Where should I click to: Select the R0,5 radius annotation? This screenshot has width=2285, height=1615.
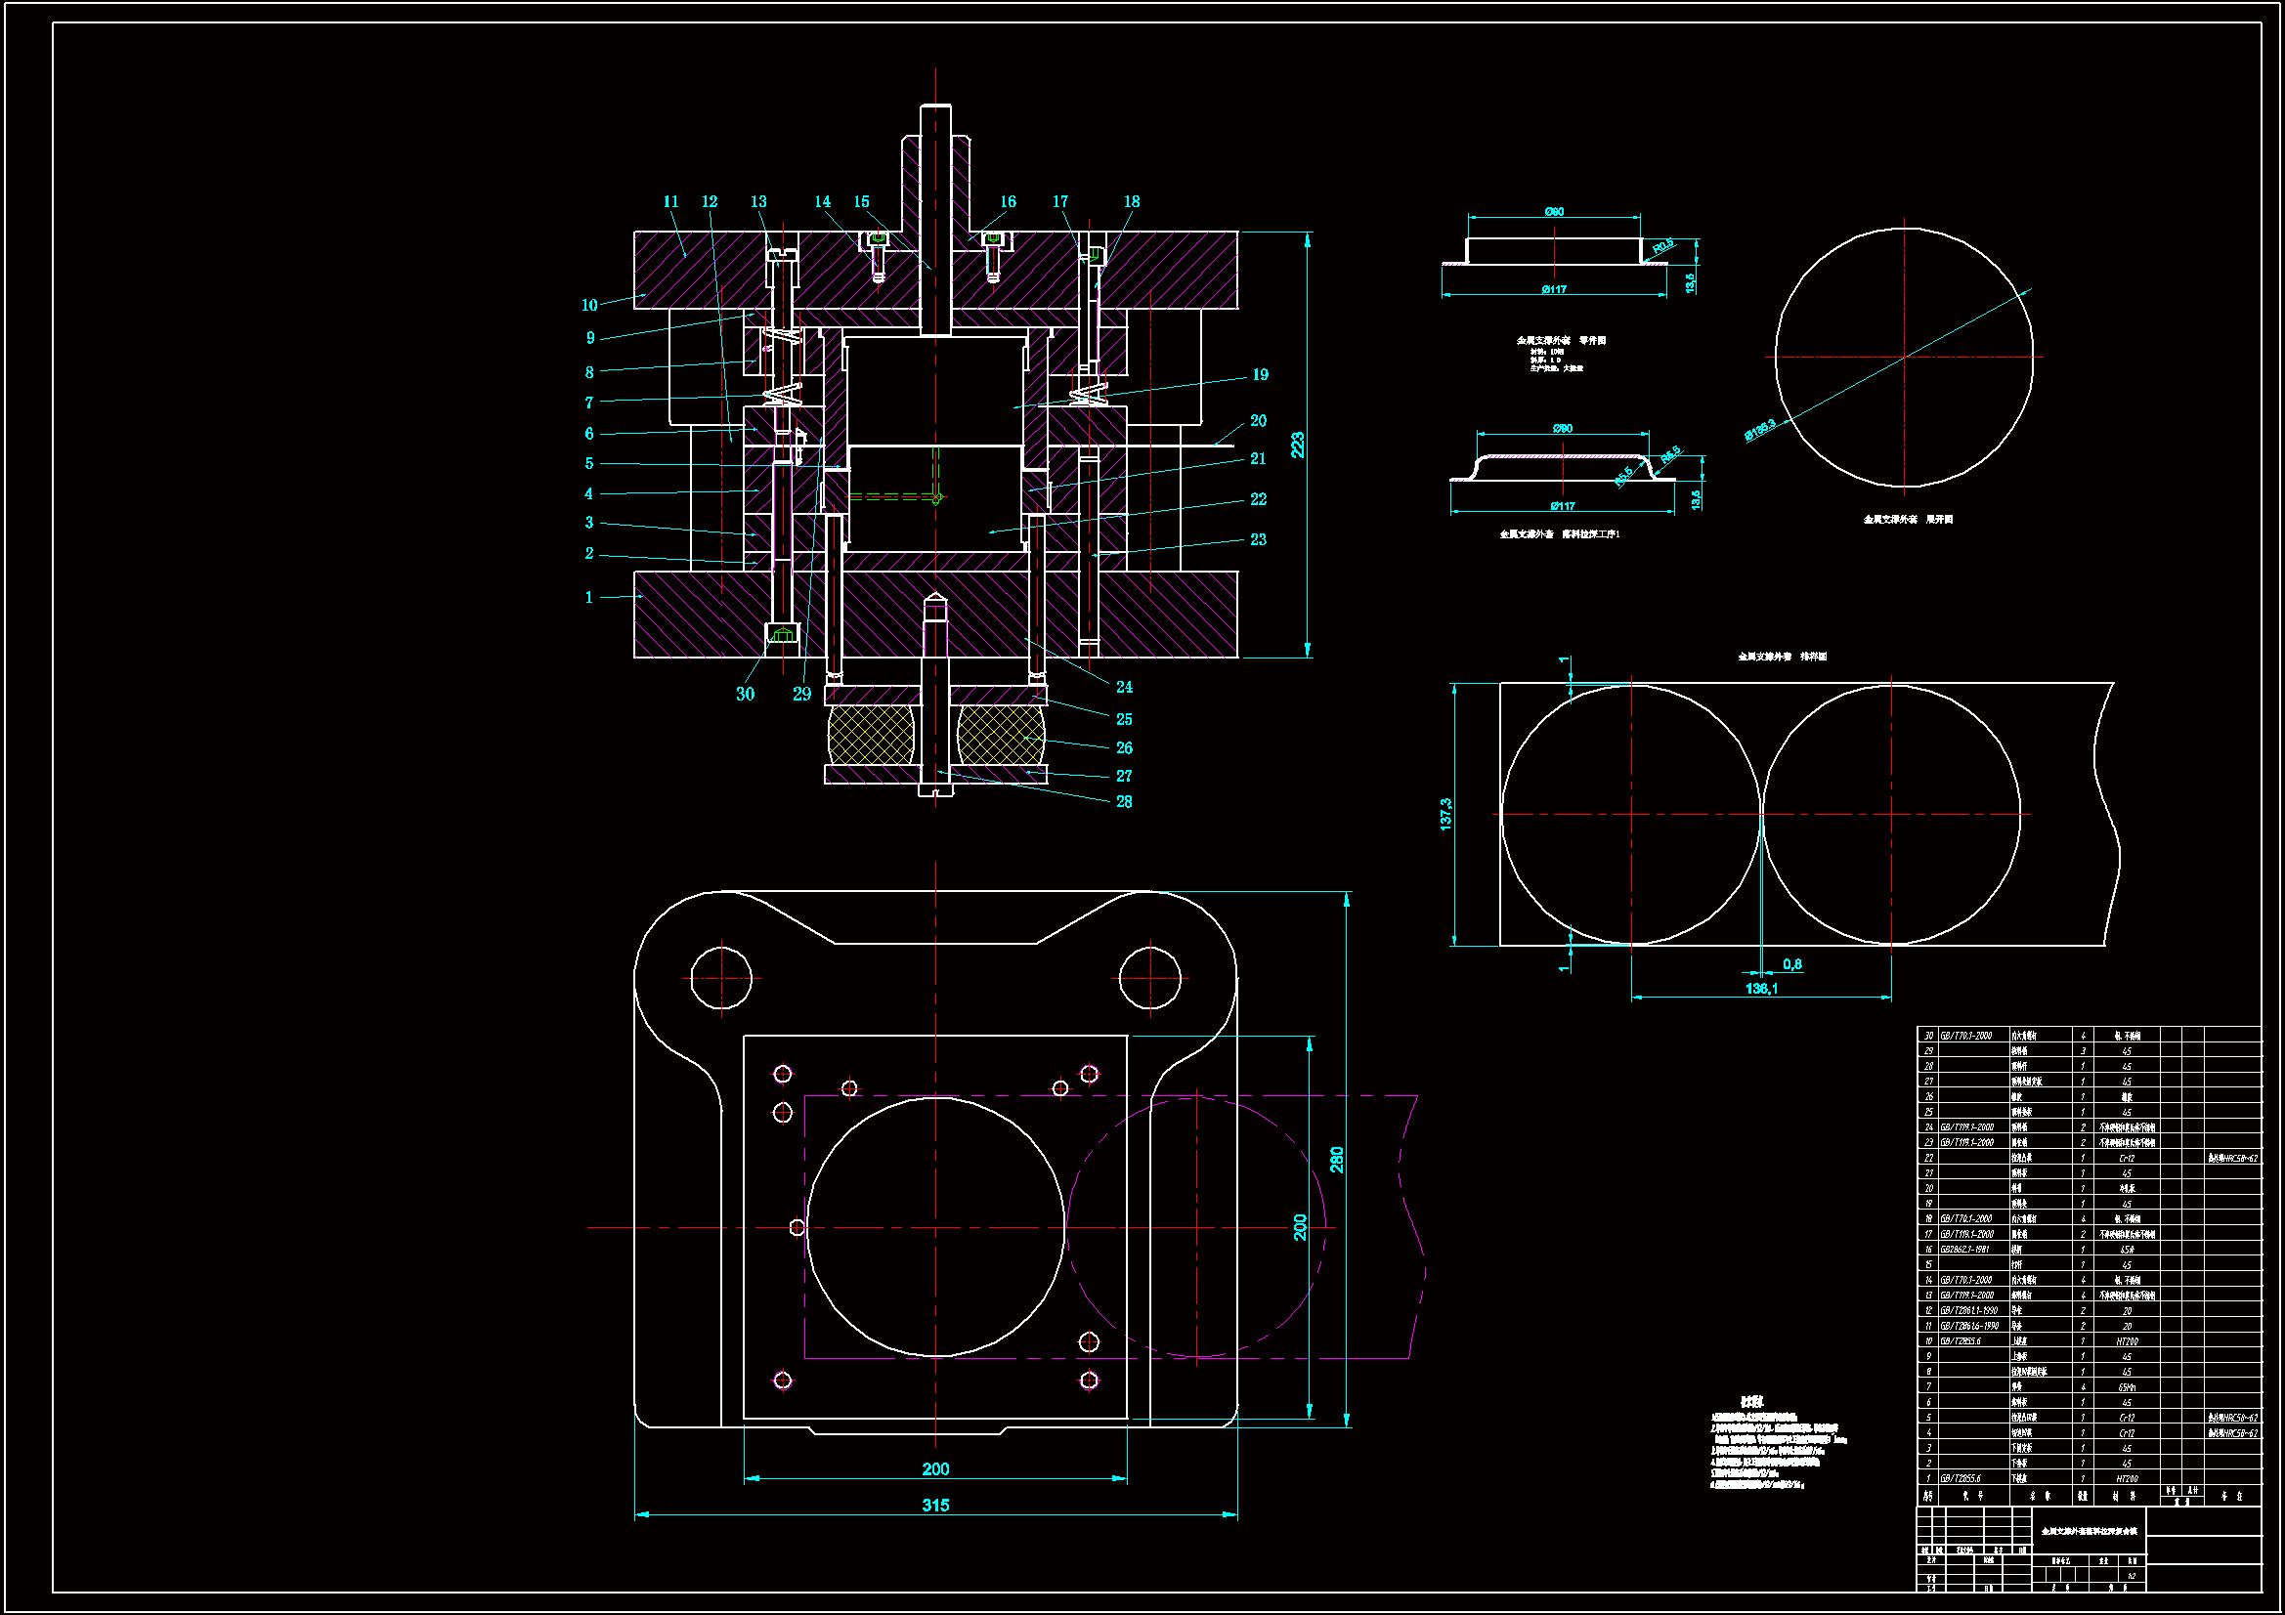coord(1663,246)
